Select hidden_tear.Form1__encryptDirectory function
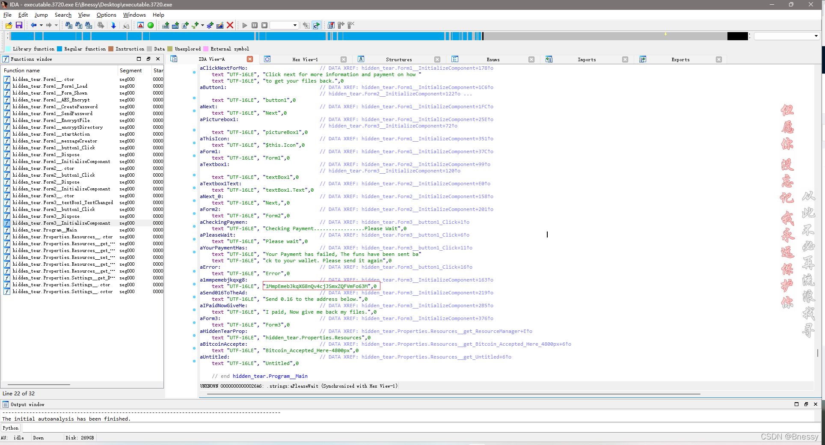 [57, 127]
